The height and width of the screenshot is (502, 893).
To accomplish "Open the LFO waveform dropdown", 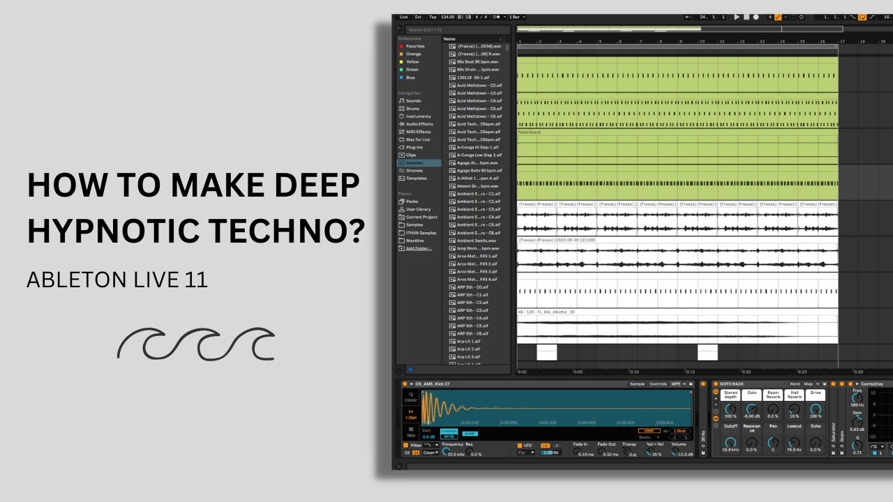I will tap(525, 452).
